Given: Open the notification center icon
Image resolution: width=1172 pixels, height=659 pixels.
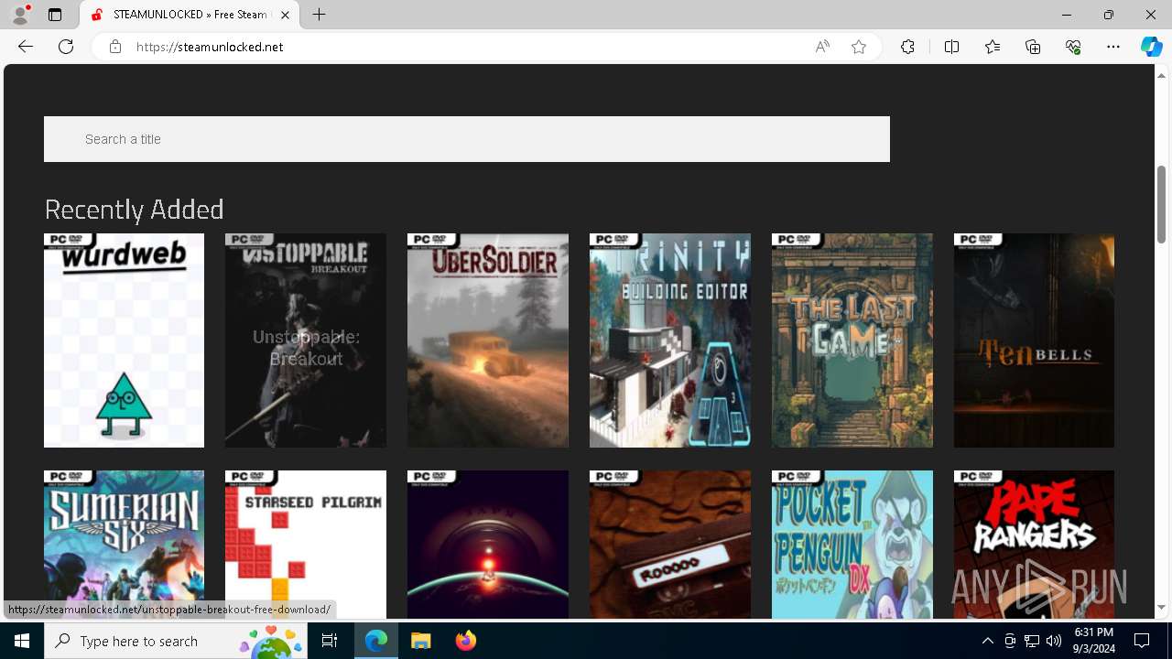Looking at the screenshot, I should [1142, 641].
